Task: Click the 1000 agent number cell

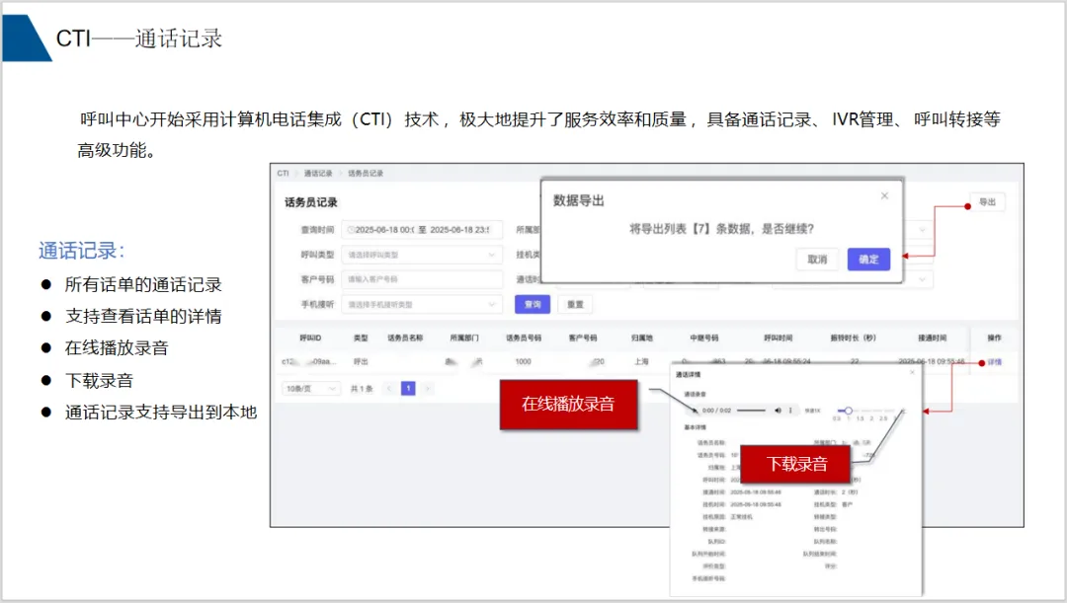Action: [524, 361]
